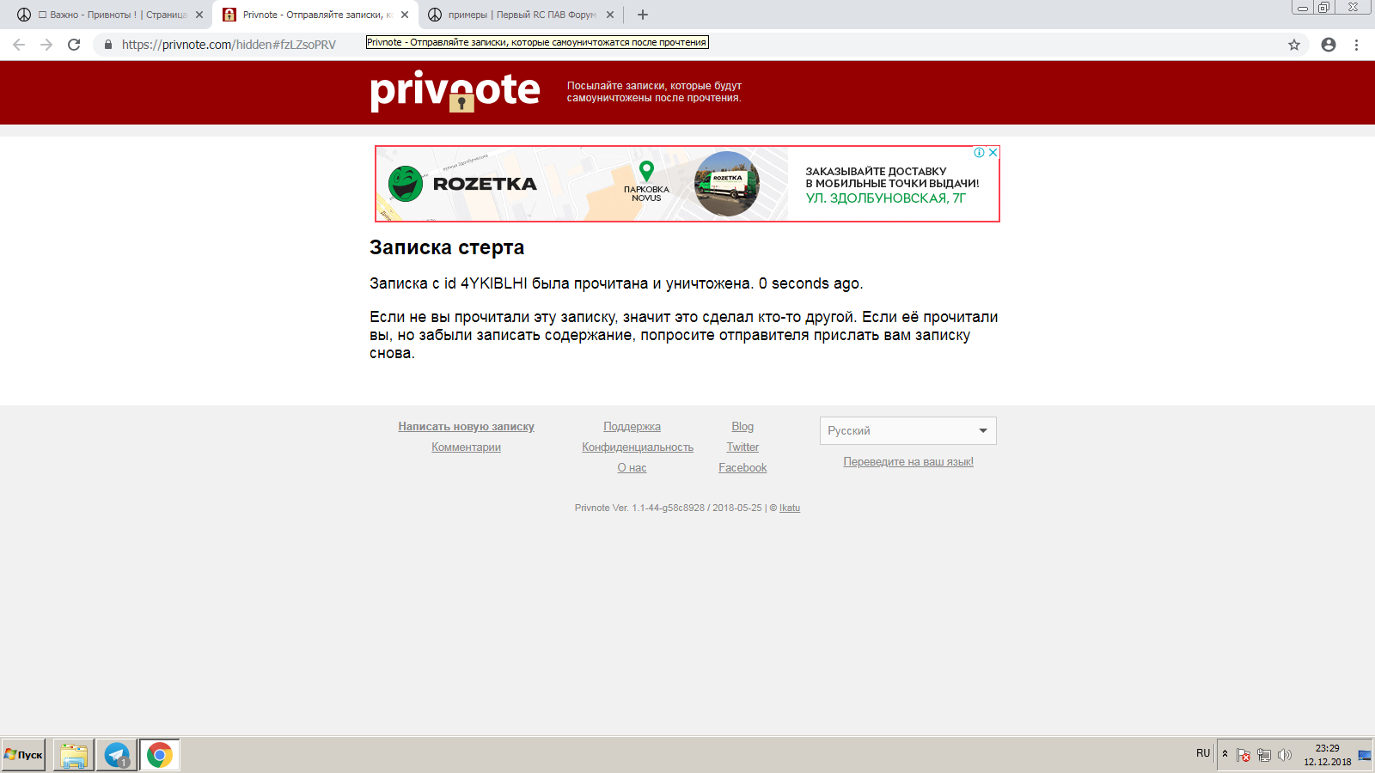Open the Facebook link
The image size is (1375, 773).
[x=742, y=468]
